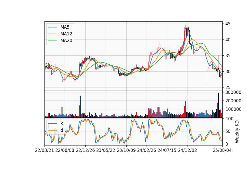Select the 23/05/22 date axis label
The height and width of the screenshot is (177, 247).
click(x=106, y=150)
